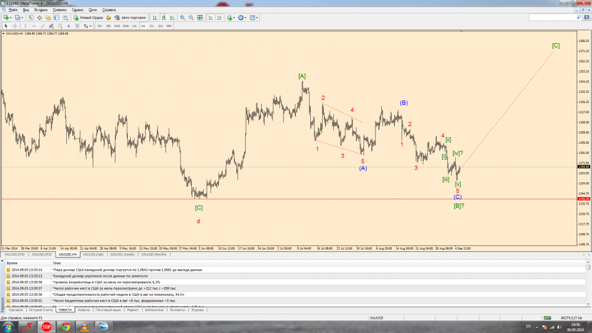Open the Strategy Tester icon
The width and height of the screenshot is (592, 333).
[65, 17]
